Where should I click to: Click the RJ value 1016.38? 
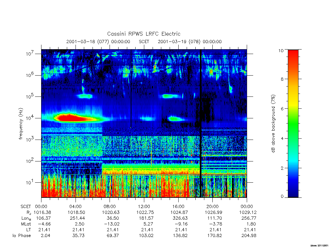coord(42,212)
